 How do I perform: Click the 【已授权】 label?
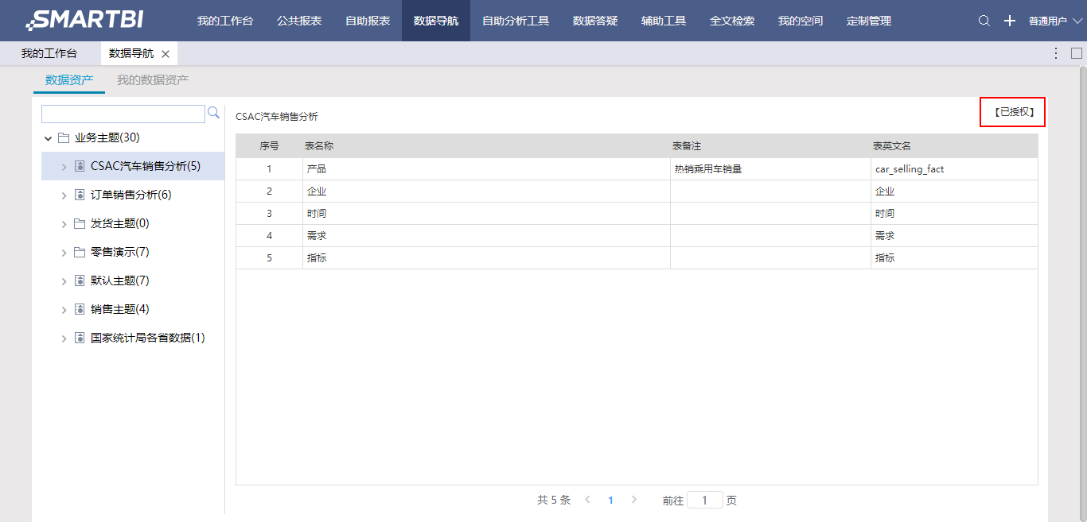[1013, 112]
